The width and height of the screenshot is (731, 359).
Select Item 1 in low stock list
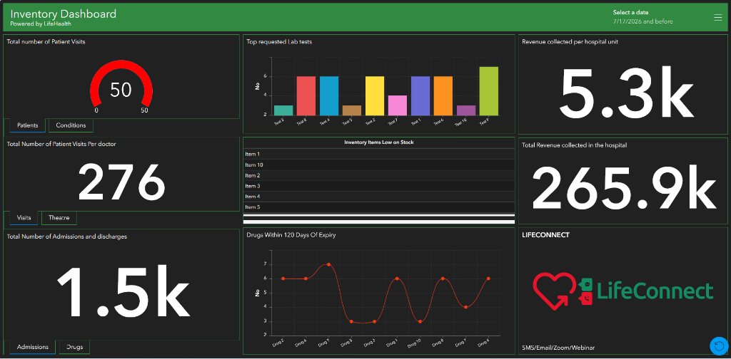[x=378, y=154]
